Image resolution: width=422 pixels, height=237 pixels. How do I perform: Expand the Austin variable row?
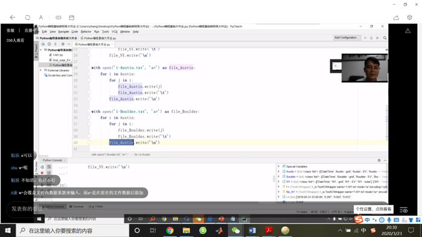pyautogui.click(x=279, y=171)
